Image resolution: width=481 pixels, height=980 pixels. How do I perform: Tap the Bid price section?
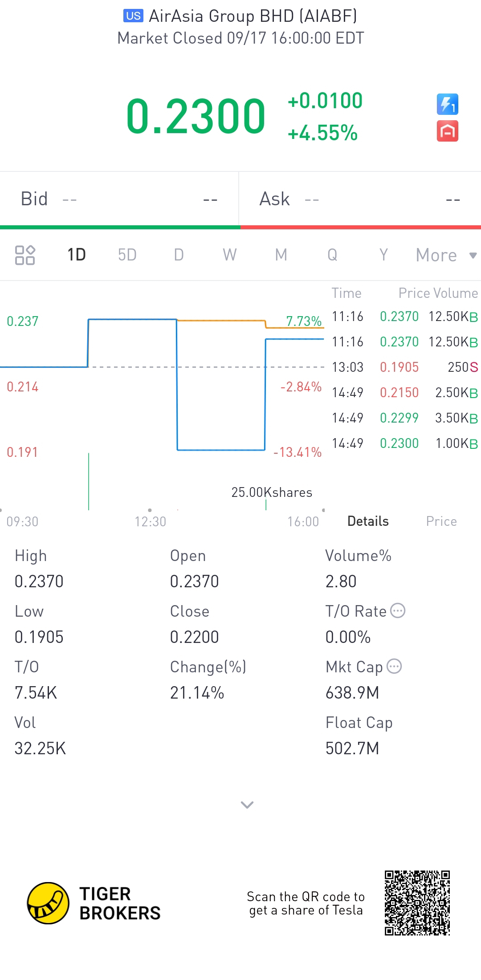119,199
